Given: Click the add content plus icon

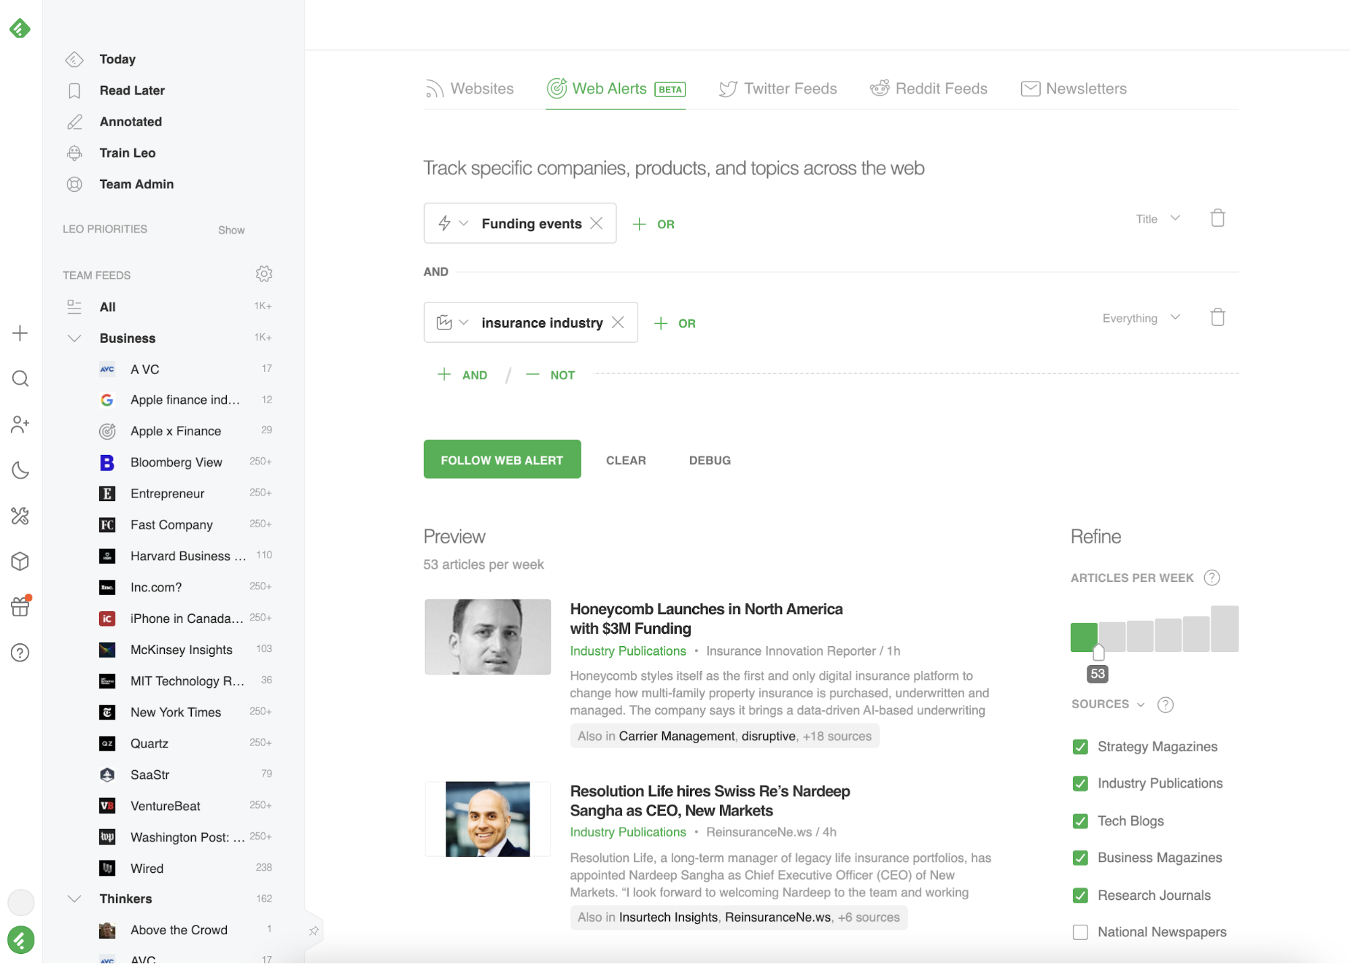Looking at the screenshot, I should point(20,333).
